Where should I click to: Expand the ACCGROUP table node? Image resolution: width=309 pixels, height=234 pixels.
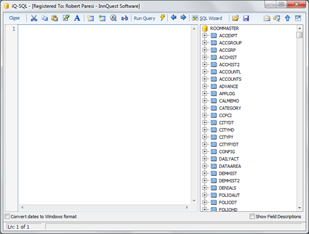pos(205,43)
